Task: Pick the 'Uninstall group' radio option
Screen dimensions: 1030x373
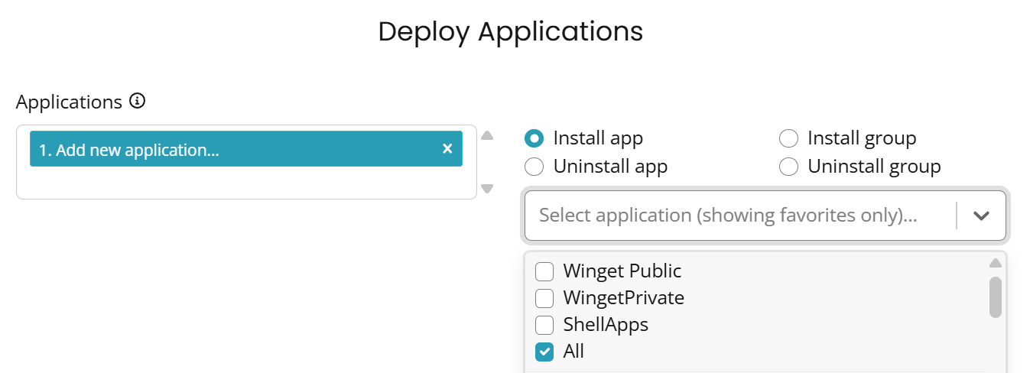Action: [788, 166]
